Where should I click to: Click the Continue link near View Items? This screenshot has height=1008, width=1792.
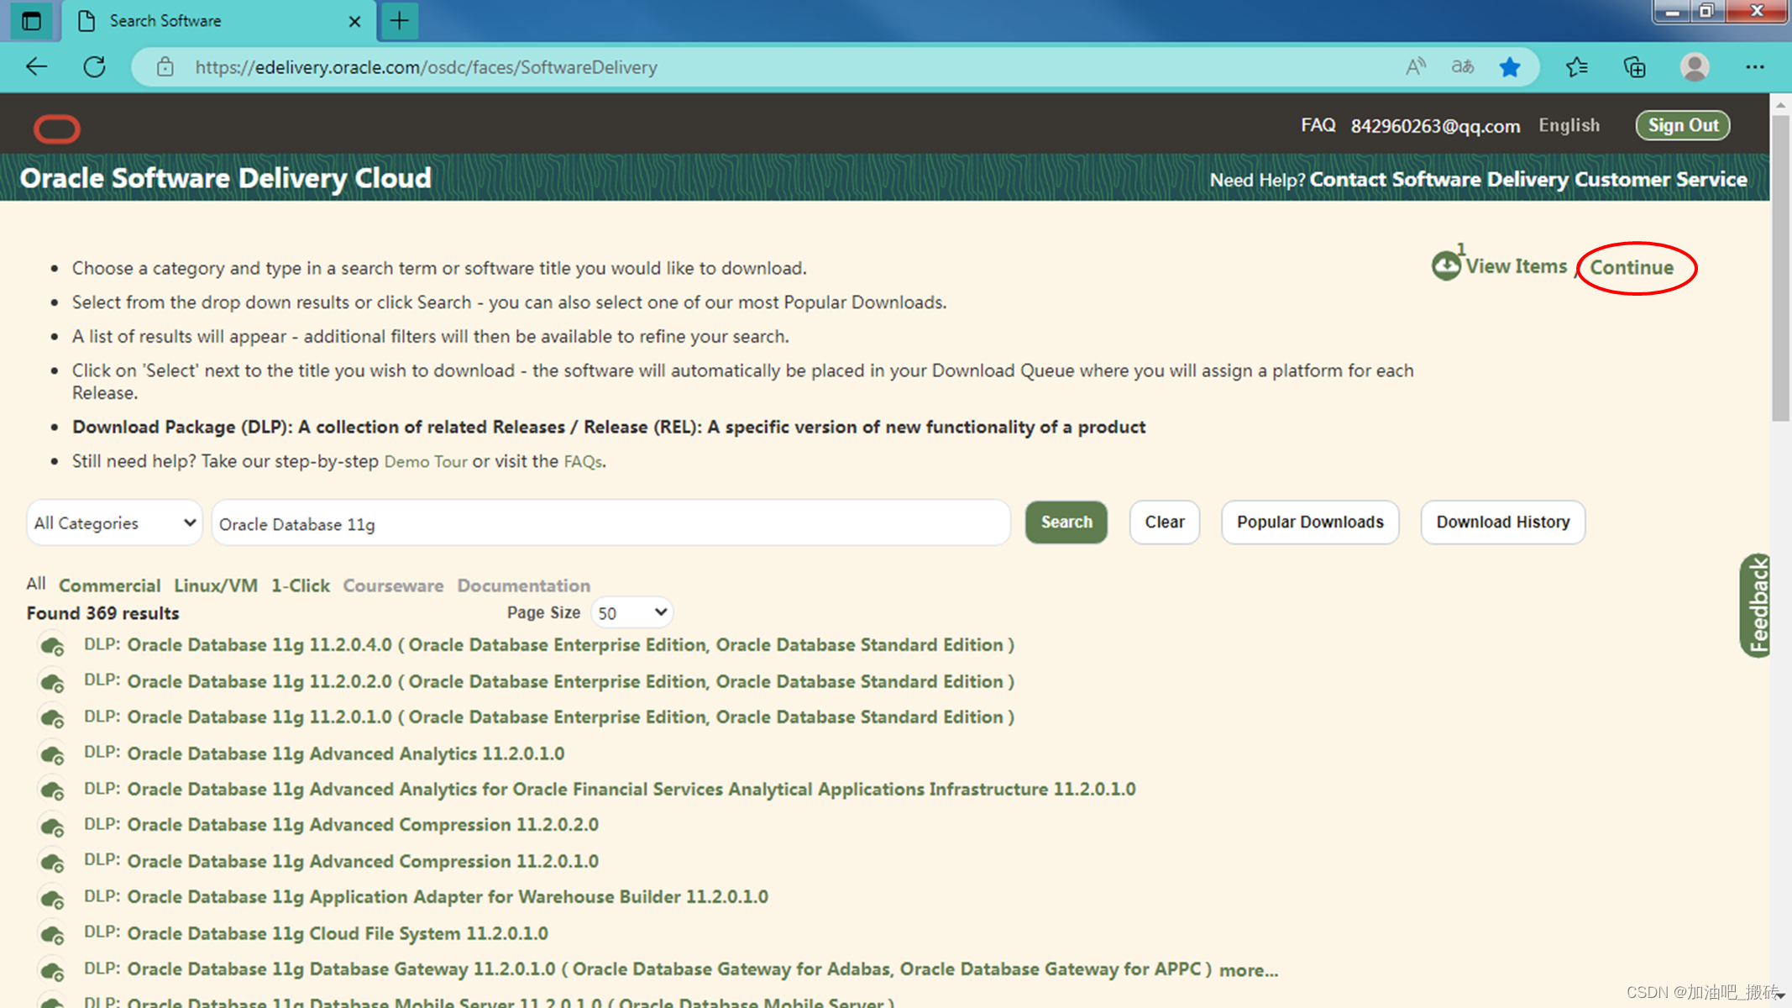pos(1631,267)
